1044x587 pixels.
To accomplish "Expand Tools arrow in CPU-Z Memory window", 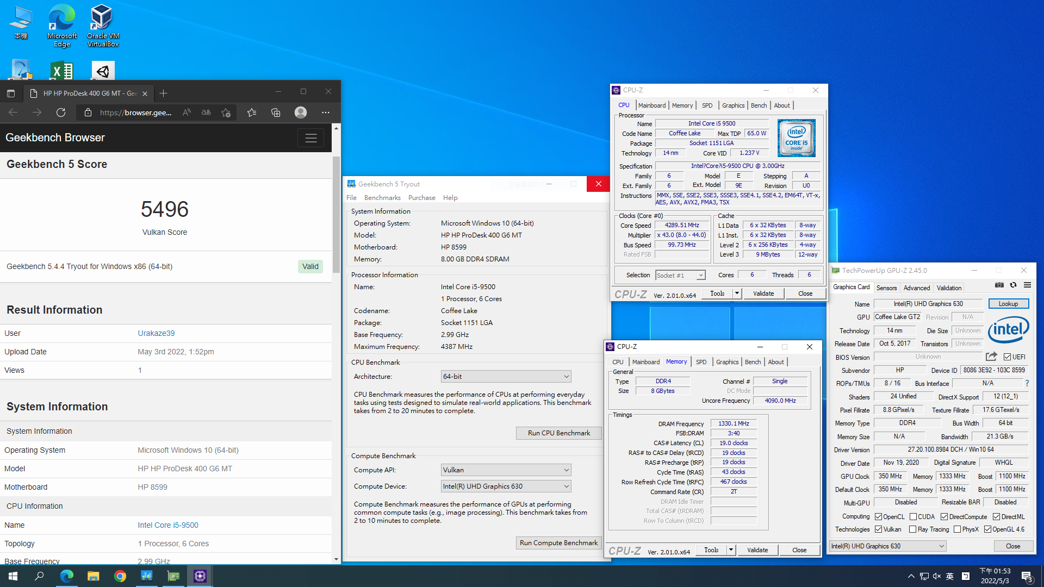I will [731, 550].
